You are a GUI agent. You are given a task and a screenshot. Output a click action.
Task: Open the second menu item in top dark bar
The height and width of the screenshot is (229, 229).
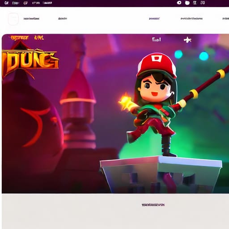(x=16, y=3)
